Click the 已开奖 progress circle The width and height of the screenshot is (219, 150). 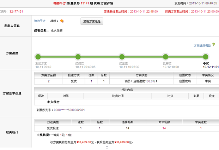165,57
